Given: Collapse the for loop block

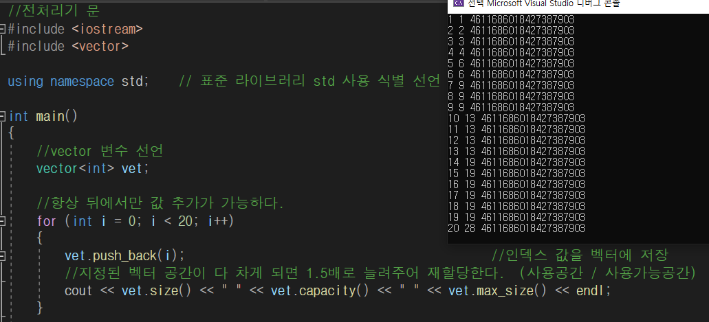Looking at the screenshot, I should pos(2,221).
